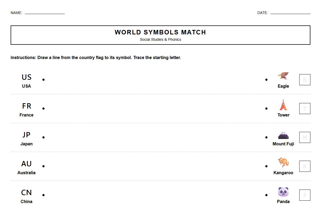Click the trace box with letter K

(305, 166)
